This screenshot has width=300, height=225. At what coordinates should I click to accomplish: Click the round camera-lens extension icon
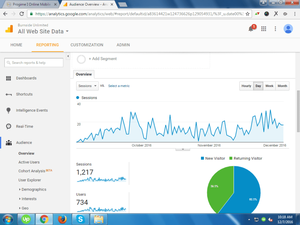(266, 14)
